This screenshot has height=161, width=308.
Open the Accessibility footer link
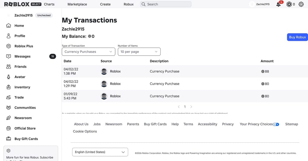click(208, 124)
